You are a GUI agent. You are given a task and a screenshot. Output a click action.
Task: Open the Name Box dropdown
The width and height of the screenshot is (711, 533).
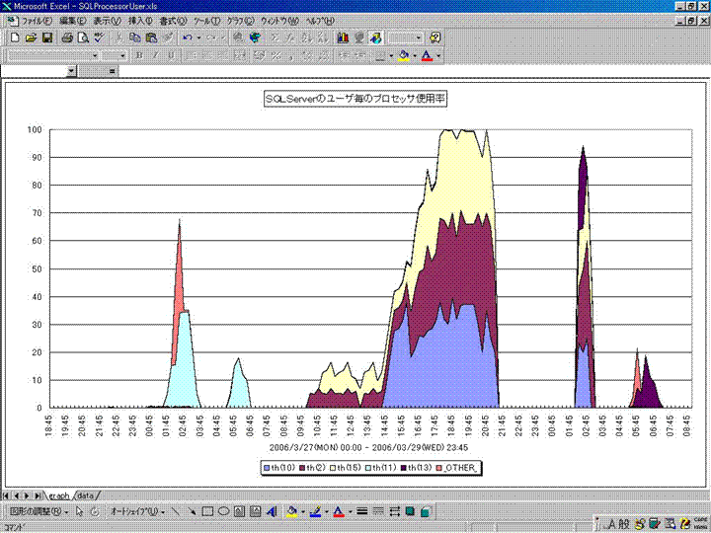[x=71, y=71]
